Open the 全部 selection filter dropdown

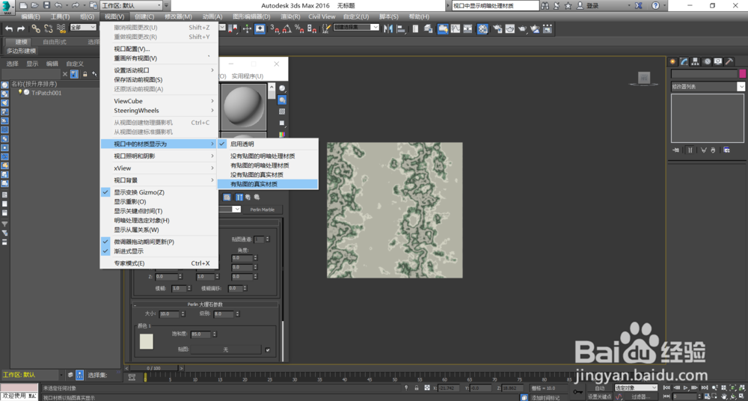[x=83, y=27]
